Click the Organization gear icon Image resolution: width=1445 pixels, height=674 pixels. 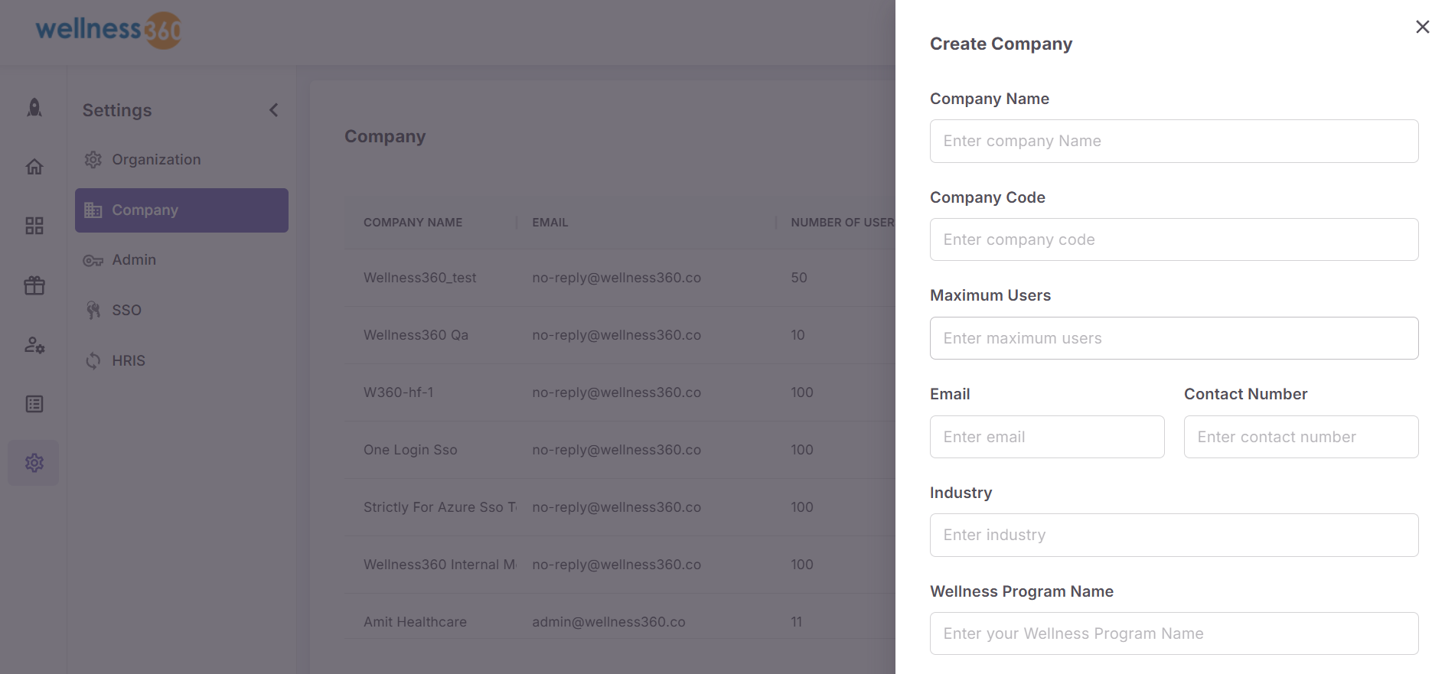[x=93, y=160]
